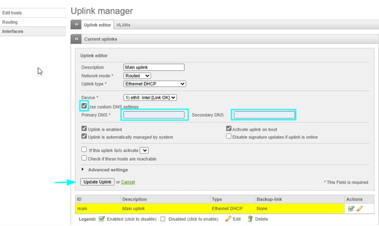Click the trash Delete icon in the legend
Screen dimensions: 379x226
click(x=250, y=219)
